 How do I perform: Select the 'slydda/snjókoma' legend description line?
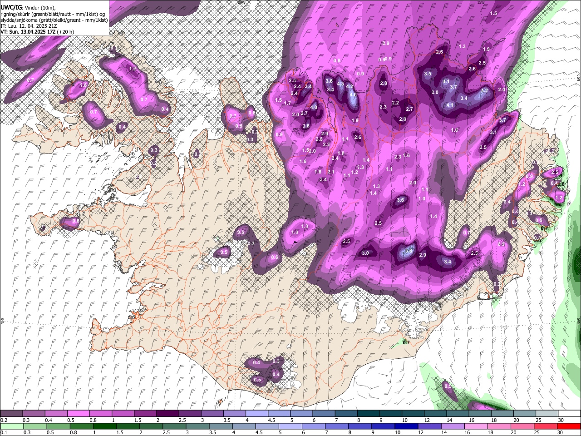(x=54, y=20)
